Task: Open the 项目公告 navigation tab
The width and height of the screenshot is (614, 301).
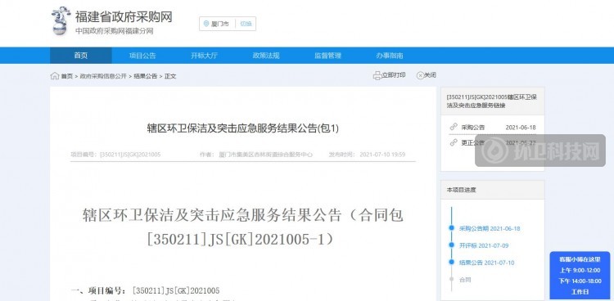Action: click(142, 56)
